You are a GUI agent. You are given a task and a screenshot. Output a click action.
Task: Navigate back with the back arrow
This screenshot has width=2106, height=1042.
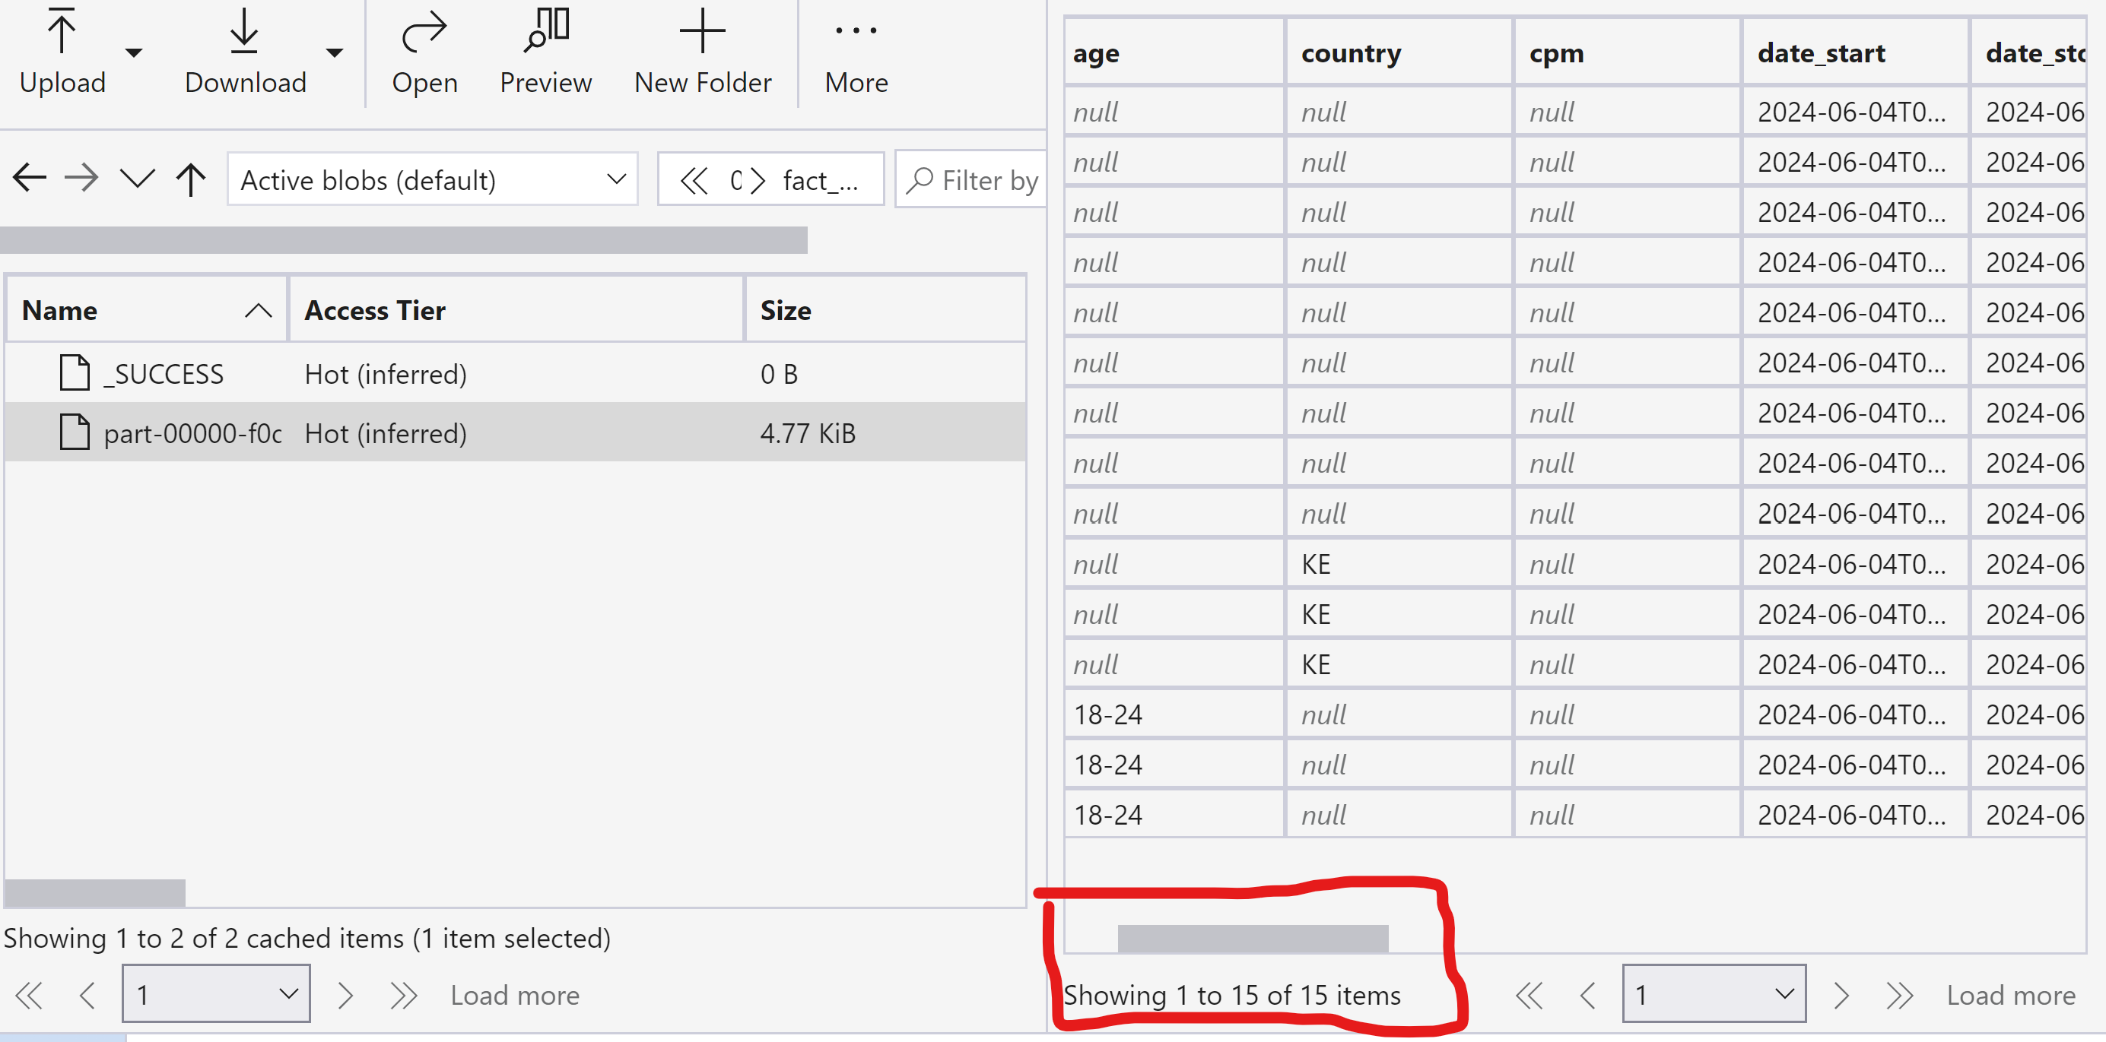pyautogui.click(x=29, y=177)
